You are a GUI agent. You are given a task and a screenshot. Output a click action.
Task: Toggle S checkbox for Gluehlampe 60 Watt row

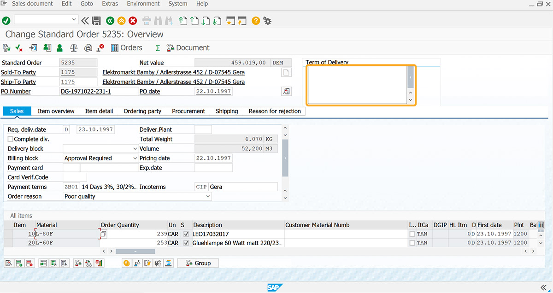[x=186, y=242]
